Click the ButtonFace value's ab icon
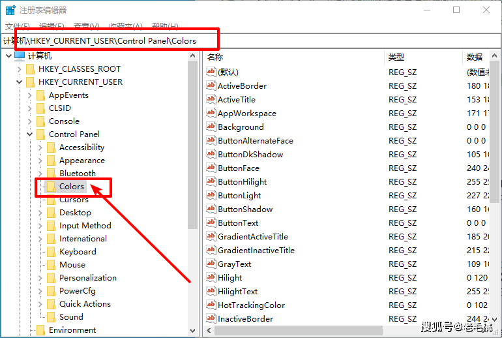Image resolution: width=502 pixels, height=338 pixels. [211, 168]
